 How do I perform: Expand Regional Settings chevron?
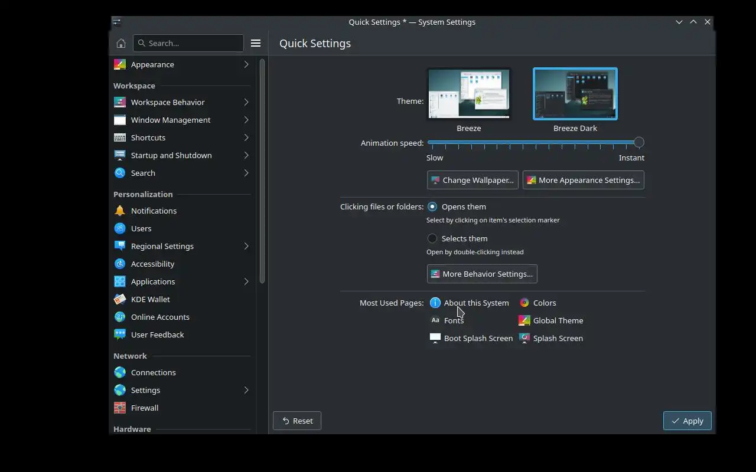(x=246, y=246)
